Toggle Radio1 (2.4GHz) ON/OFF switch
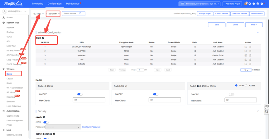This screenshot has width=269, height=139. tap(80, 94)
